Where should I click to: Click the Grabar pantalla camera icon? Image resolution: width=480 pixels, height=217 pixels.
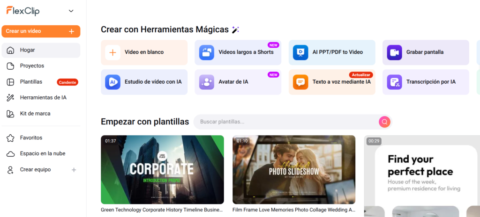click(x=395, y=52)
